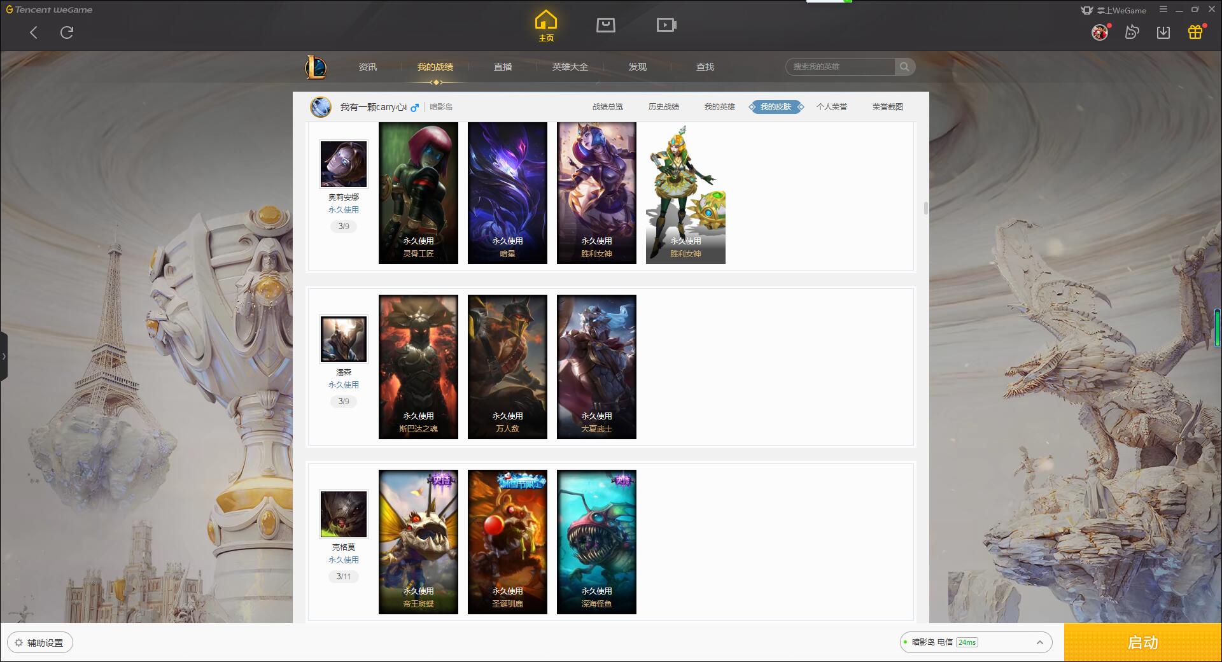Switch to 战绩总览 sub-tab
This screenshot has height=662, width=1222.
(x=608, y=107)
